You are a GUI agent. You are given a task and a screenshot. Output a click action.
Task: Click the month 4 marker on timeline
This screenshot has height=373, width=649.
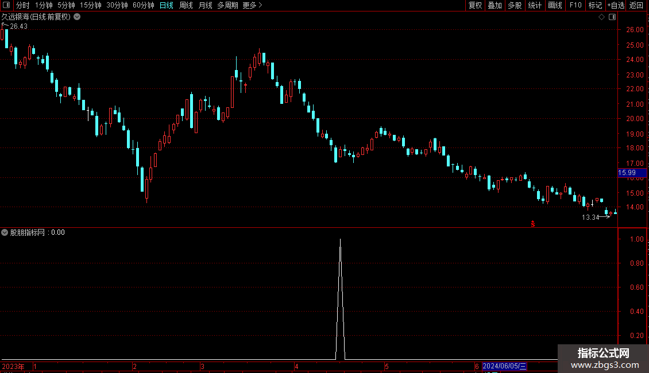point(296,366)
